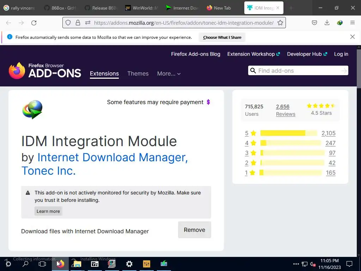Close the IDM Integration tab
Image resolution: width=361 pixels, height=271 pixels.
(278, 8)
